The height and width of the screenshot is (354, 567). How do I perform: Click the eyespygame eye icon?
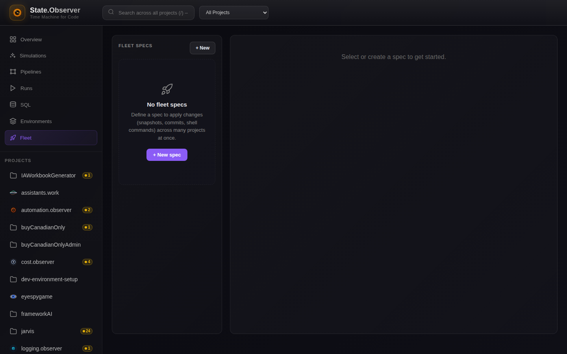pos(13,297)
